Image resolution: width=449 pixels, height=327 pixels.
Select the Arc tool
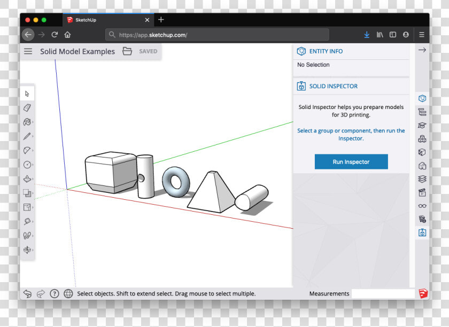27,150
